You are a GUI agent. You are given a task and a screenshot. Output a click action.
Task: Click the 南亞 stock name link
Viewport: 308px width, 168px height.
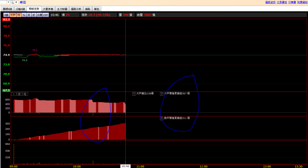(23, 3)
